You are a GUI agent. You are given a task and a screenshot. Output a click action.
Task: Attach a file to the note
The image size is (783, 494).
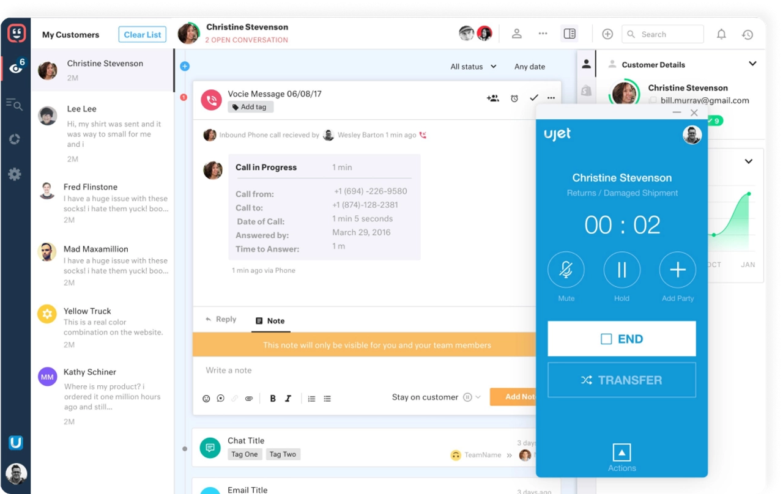(249, 398)
